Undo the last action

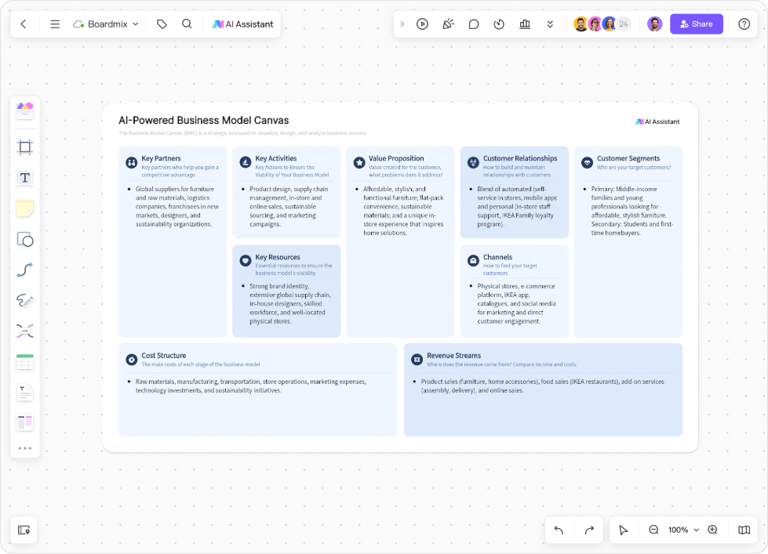pos(559,530)
